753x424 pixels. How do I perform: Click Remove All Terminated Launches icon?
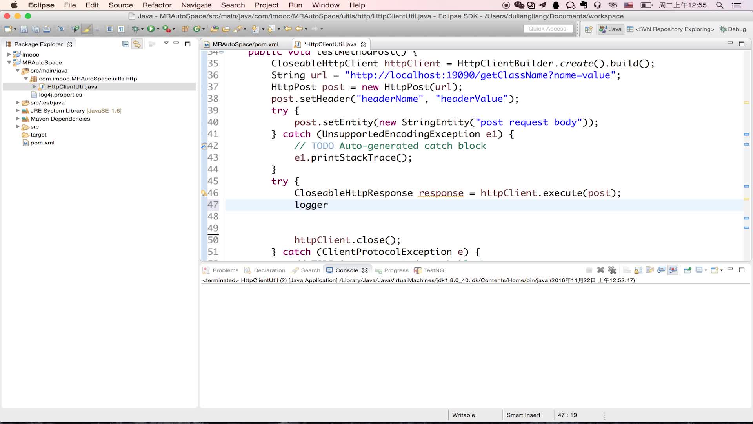pos(612,270)
